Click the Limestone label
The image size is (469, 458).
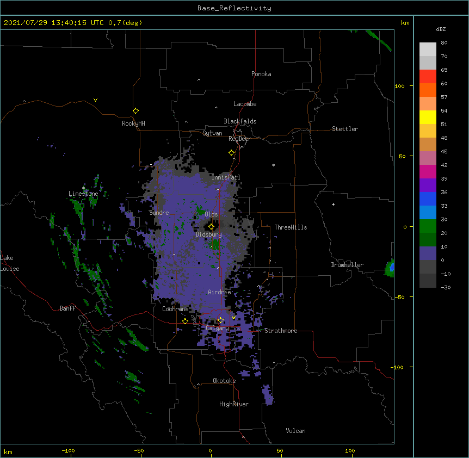83,194
